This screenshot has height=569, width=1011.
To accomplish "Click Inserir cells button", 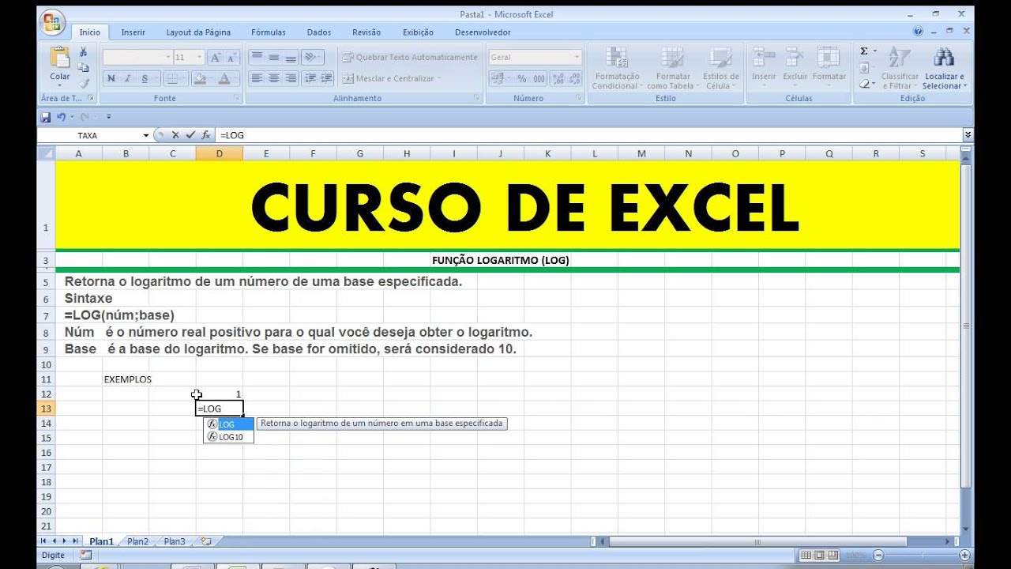I will (x=764, y=66).
